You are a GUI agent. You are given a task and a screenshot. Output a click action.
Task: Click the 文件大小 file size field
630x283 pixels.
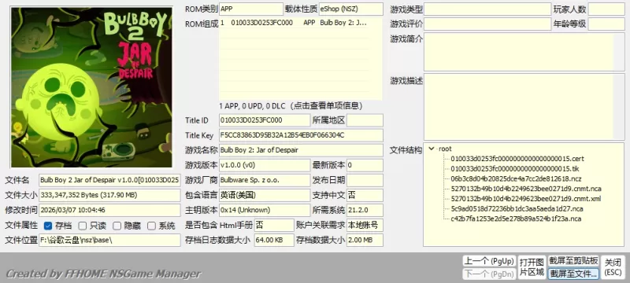(x=109, y=195)
